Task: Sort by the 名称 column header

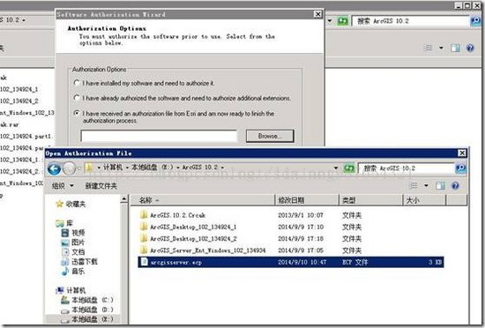Action: [x=202, y=200]
